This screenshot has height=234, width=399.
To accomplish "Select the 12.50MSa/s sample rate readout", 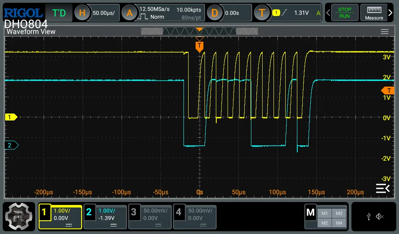I will pos(154,9).
